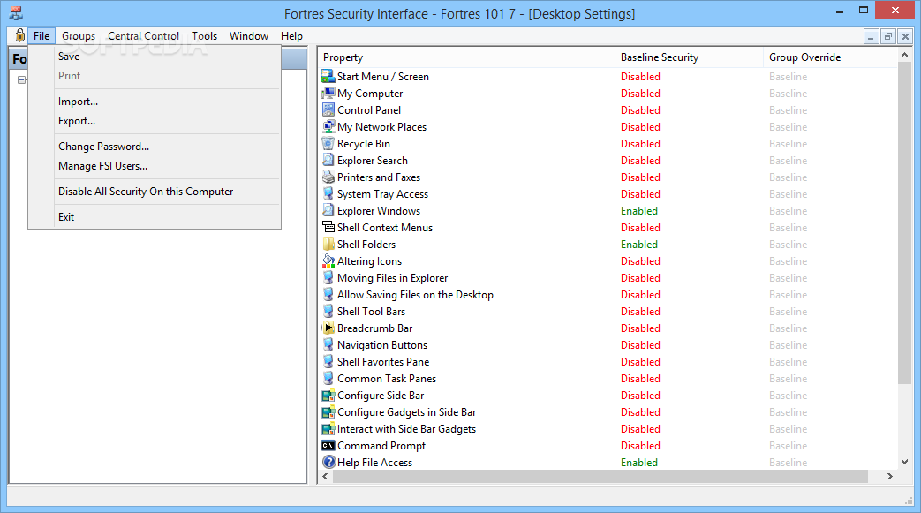Choose Disable All Security On this Computer

tap(155, 192)
